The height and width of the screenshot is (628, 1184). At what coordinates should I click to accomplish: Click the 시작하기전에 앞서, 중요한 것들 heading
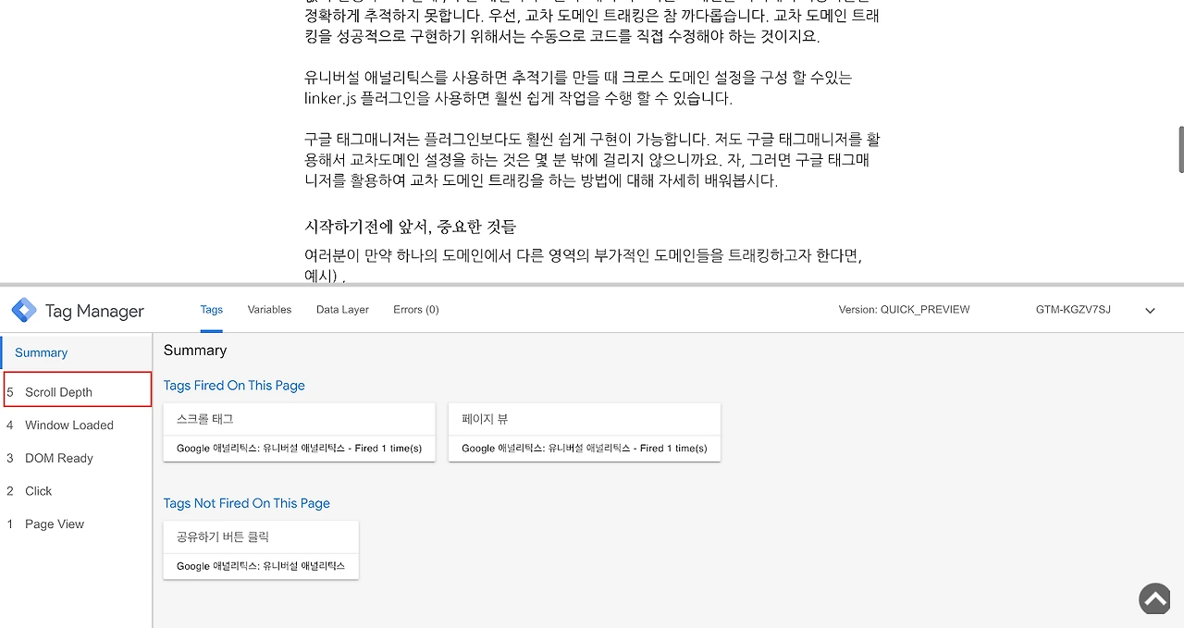[x=411, y=227]
